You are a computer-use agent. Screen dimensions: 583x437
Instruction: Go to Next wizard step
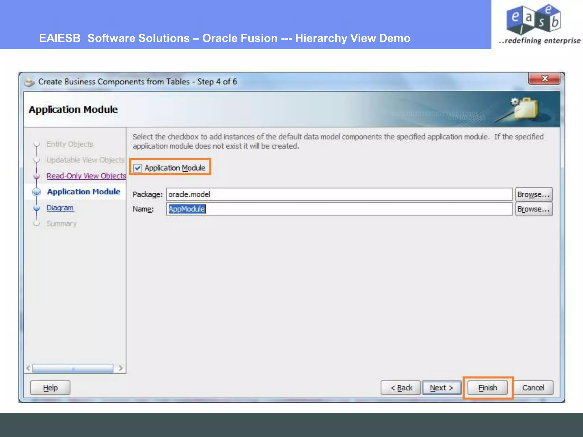tap(442, 388)
